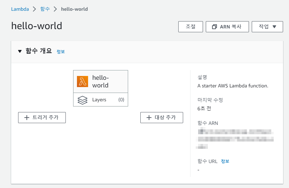Screen dimensions: 289x188
Task: Click the plus icon in 트리거 추가
Action: click(x=27, y=118)
